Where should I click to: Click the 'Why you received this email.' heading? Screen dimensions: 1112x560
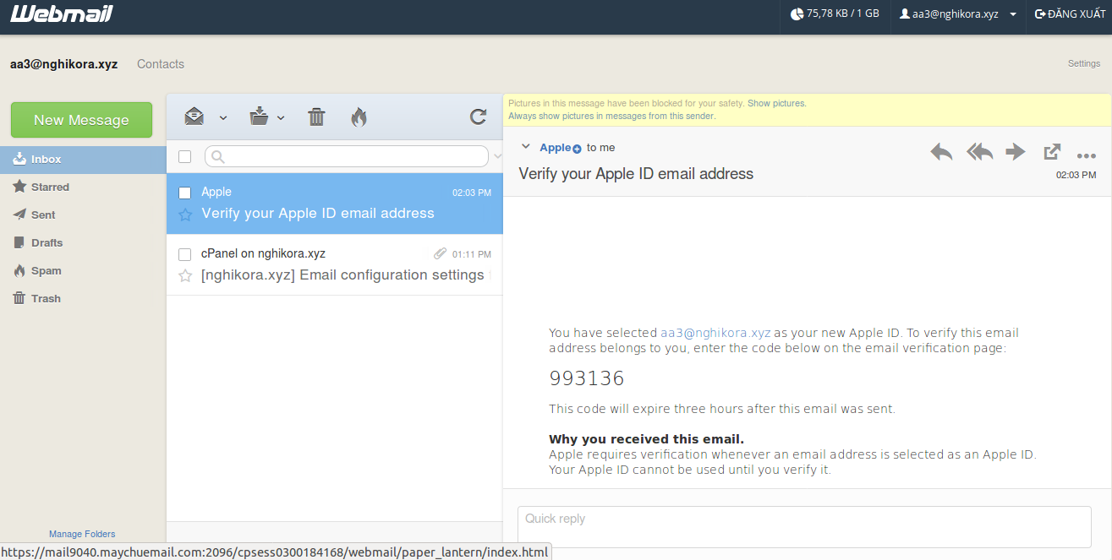pyautogui.click(x=646, y=439)
